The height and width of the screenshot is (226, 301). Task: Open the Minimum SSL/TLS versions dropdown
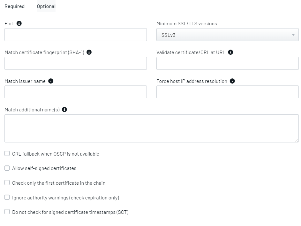point(227,35)
